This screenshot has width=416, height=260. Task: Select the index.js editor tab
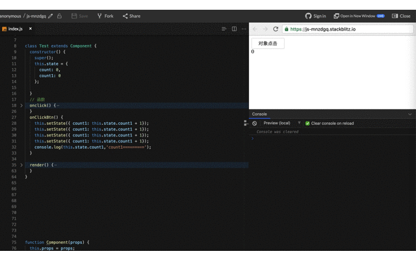point(15,29)
